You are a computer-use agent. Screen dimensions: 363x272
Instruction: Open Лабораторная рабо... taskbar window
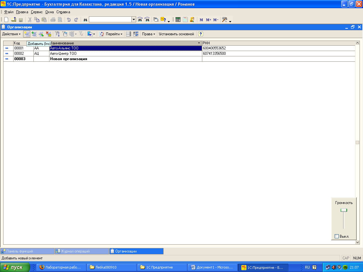(62, 267)
